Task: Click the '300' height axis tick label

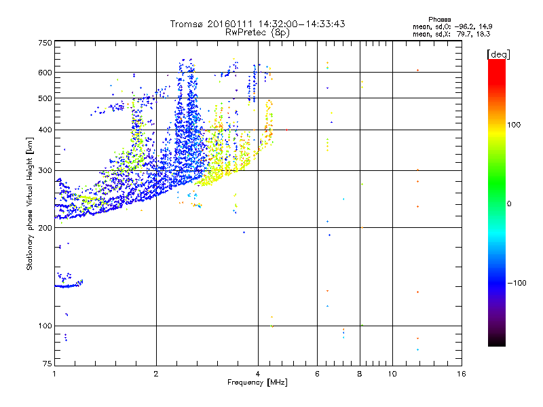Action: [45, 171]
